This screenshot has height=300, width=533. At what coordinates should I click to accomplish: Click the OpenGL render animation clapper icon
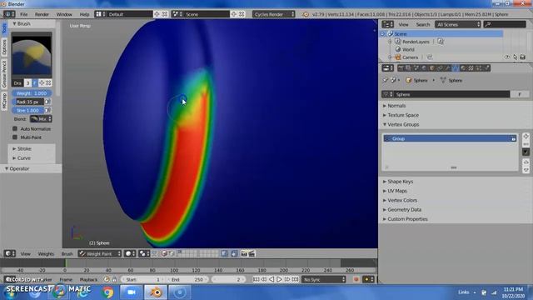coord(252,253)
